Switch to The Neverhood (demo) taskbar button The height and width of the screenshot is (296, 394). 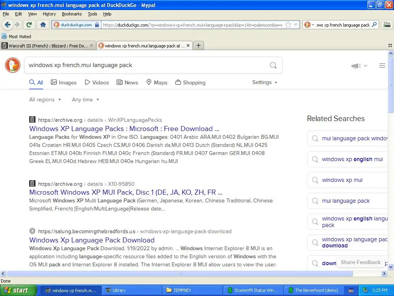[x=314, y=290]
